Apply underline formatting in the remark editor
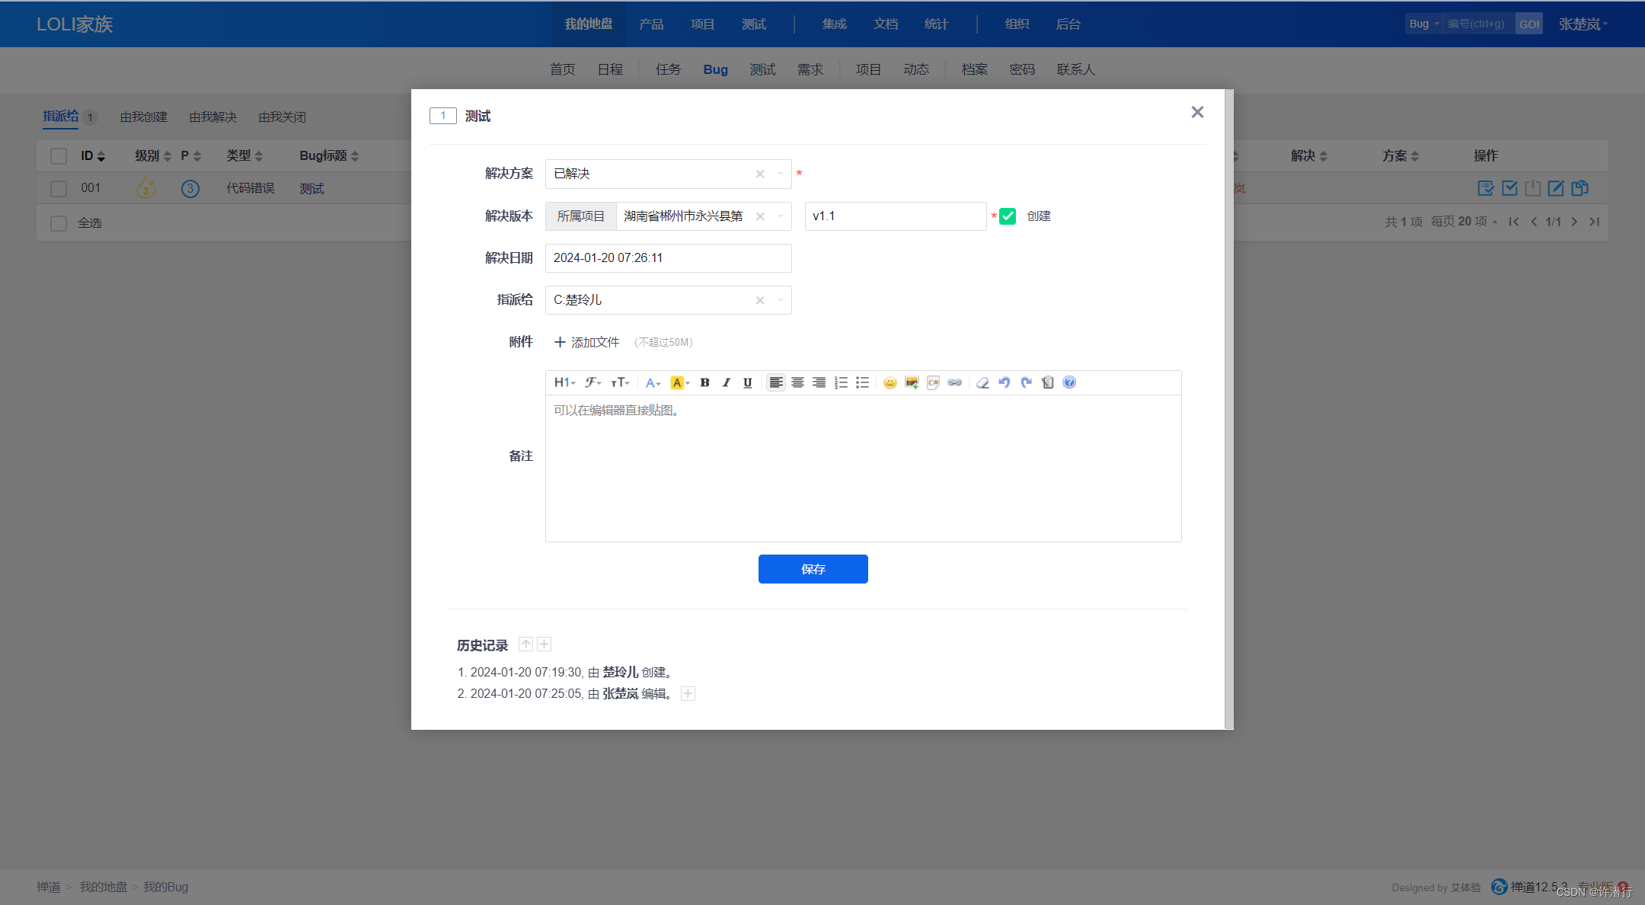This screenshot has height=905, width=1645. point(747,382)
